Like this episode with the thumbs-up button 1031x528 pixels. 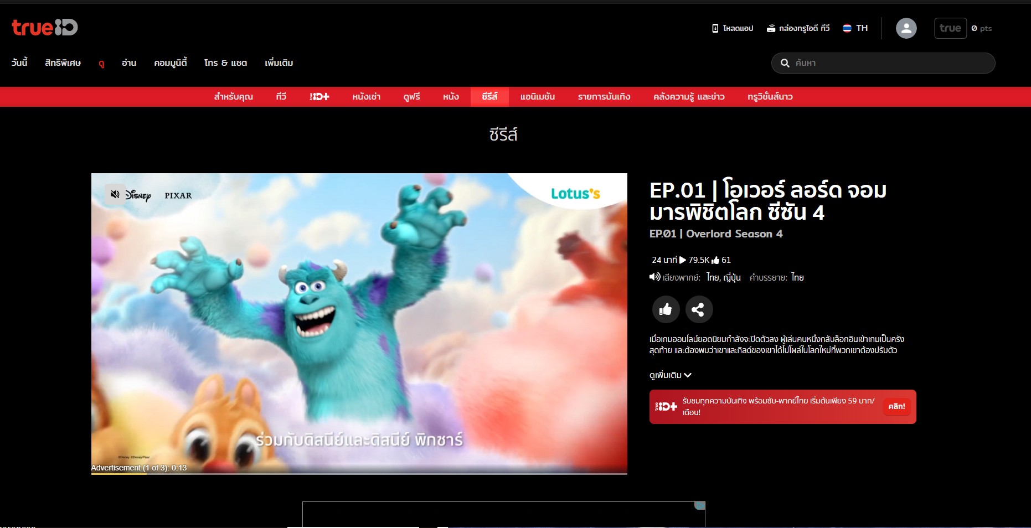(x=666, y=309)
